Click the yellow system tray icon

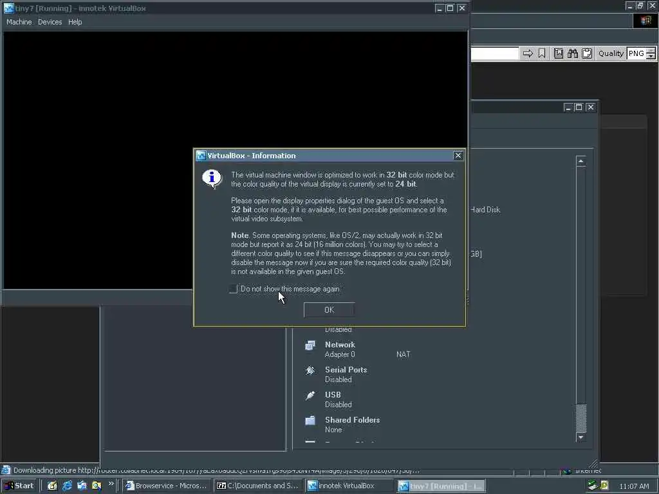(x=604, y=486)
